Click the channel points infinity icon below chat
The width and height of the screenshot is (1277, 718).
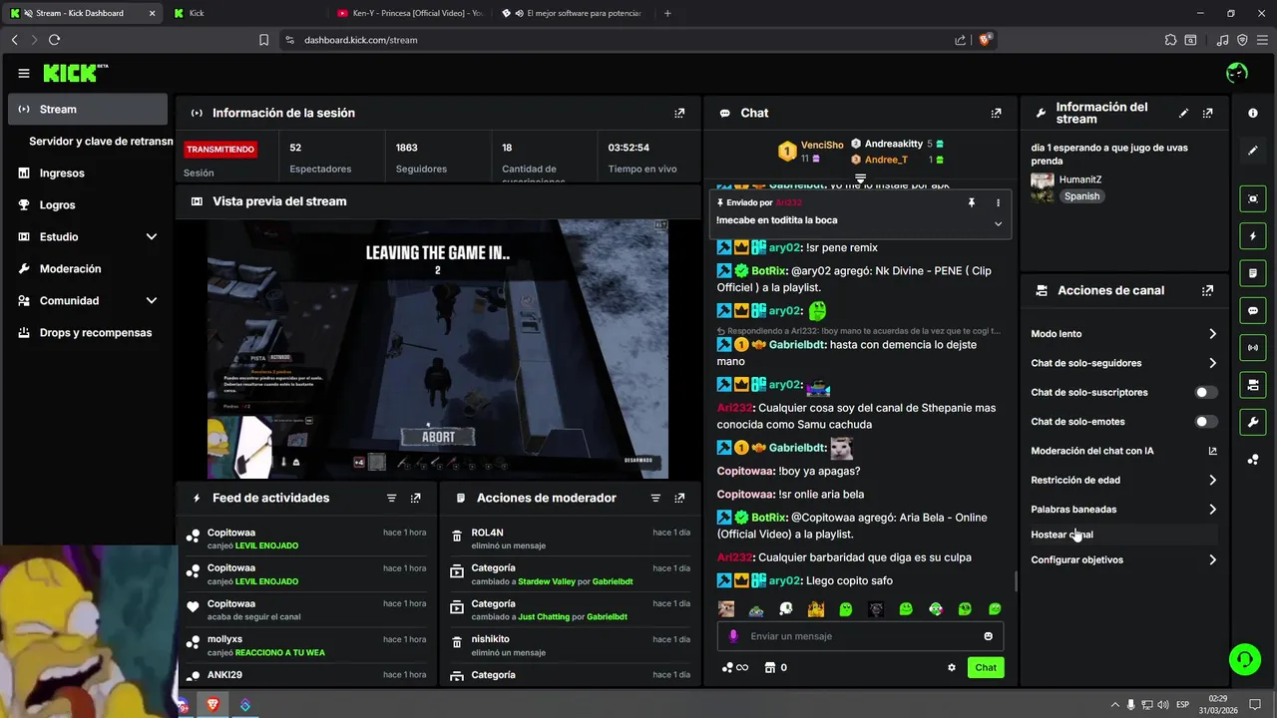tap(735, 668)
